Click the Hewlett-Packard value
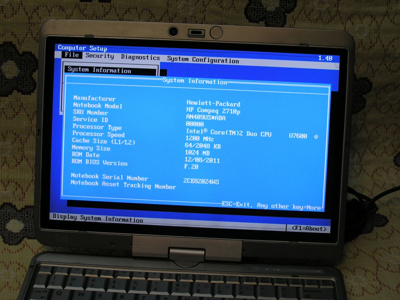The width and height of the screenshot is (400, 300). pyautogui.click(x=213, y=103)
